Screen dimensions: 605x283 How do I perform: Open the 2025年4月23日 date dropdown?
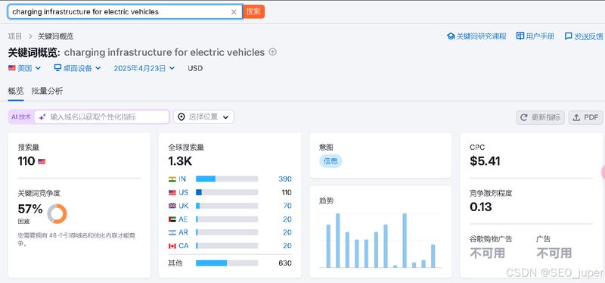(x=144, y=68)
